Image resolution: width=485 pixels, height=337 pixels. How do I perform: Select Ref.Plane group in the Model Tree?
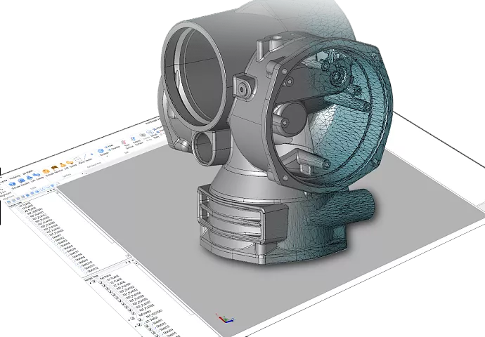[x=105, y=277]
